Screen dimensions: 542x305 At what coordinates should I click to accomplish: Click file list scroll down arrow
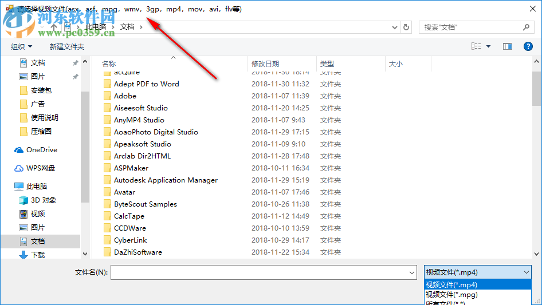(x=536, y=254)
